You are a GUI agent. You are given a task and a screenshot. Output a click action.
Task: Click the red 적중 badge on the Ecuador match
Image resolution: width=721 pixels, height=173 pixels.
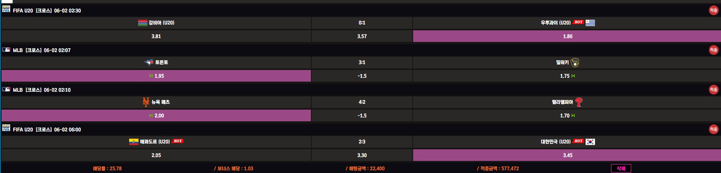[713, 129]
